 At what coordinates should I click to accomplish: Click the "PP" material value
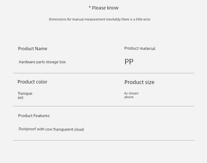[x=129, y=62]
